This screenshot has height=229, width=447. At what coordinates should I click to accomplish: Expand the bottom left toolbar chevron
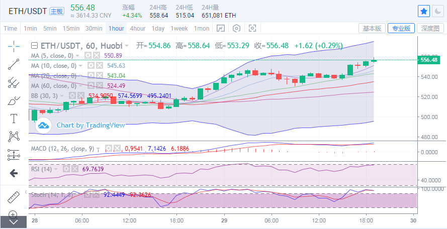[14, 222]
